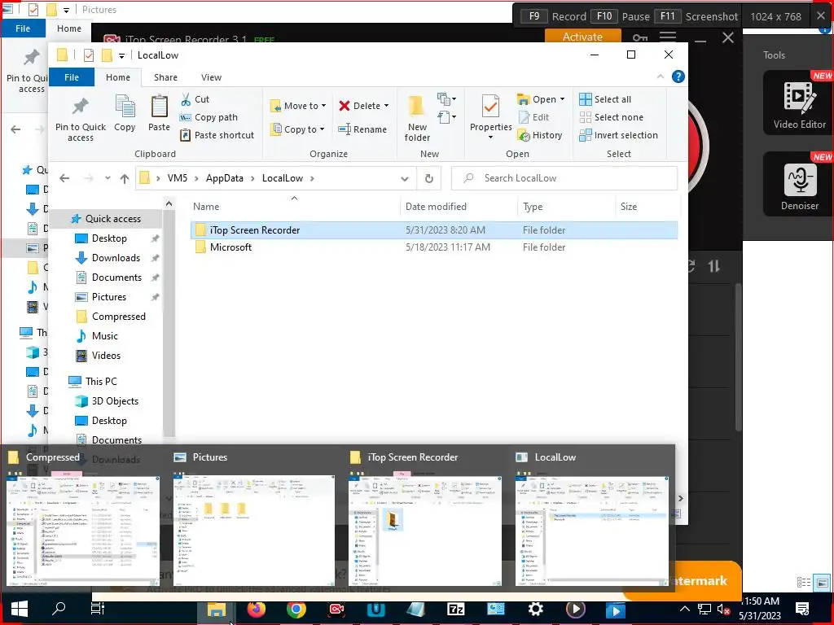The height and width of the screenshot is (625, 834).
Task: Switch to iTop Screen Recorder folder thumbnail
Action: tap(424, 531)
